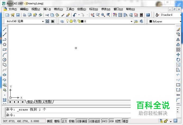Open the Standard text style dropdown
Image resolution: width=183 pixels, height=125 pixels.
point(180,15)
